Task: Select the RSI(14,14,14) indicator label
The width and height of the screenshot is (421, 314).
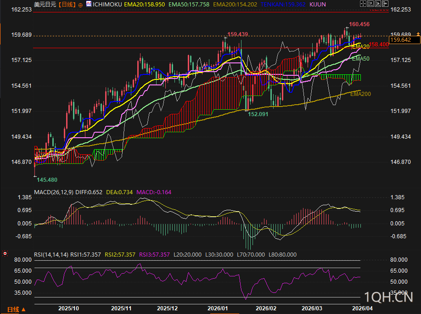Action: click(51, 254)
